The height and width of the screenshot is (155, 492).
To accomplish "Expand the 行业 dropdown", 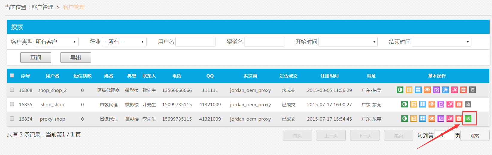I will tap(124, 42).
